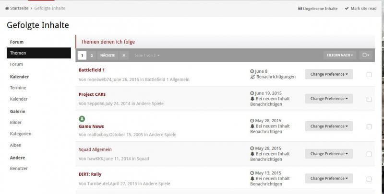This screenshot has width=384, height=194.
Task: Check the box for DIRT: Rally
Action: tap(369, 179)
